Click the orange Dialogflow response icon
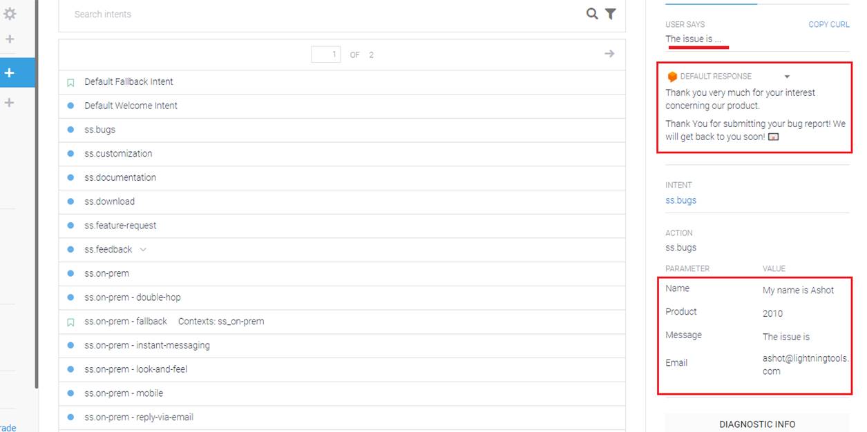The width and height of the screenshot is (867, 432). point(672,77)
